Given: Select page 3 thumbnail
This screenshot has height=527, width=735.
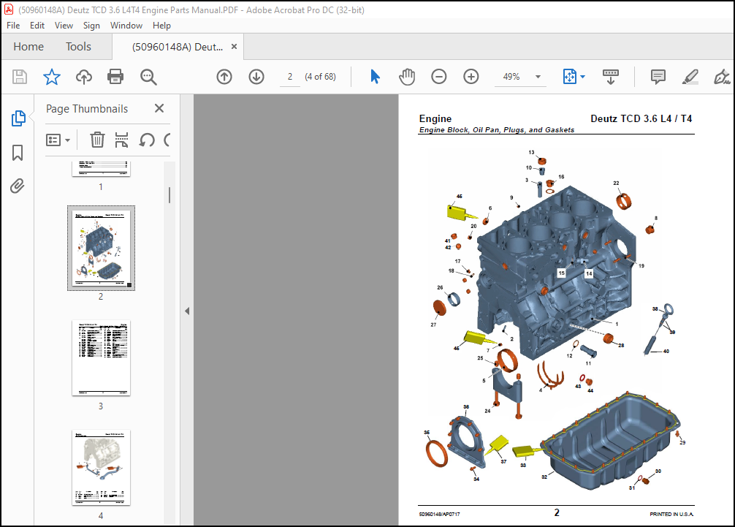Looking at the screenshot, I should click(x=101, y=357).
